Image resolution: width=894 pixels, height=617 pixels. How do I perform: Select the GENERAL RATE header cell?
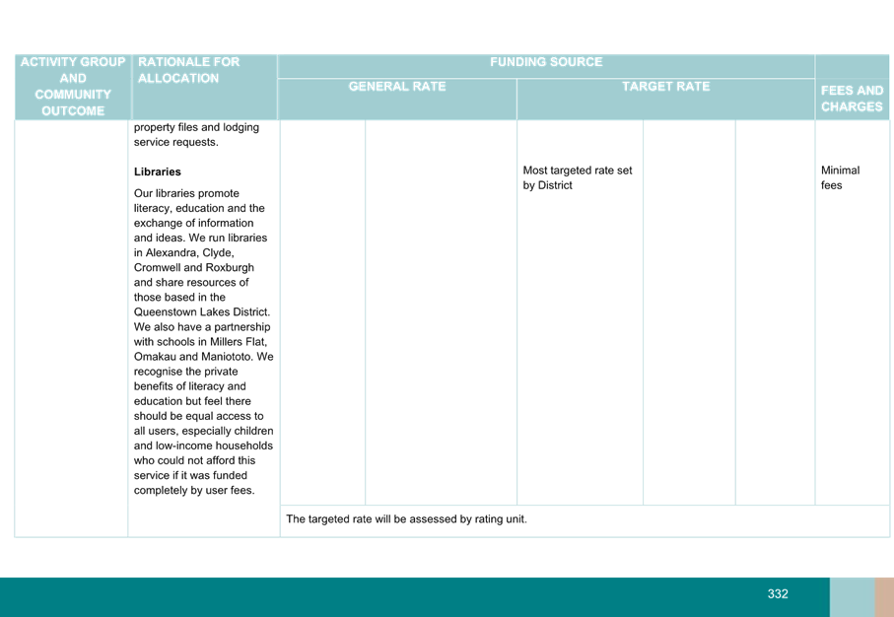[397, 87]
